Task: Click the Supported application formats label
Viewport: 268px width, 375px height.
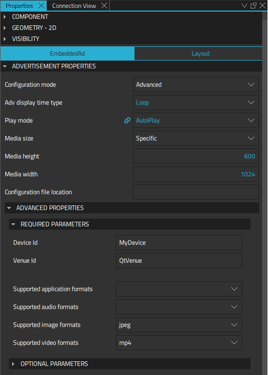Action: [x=53, y=289]
